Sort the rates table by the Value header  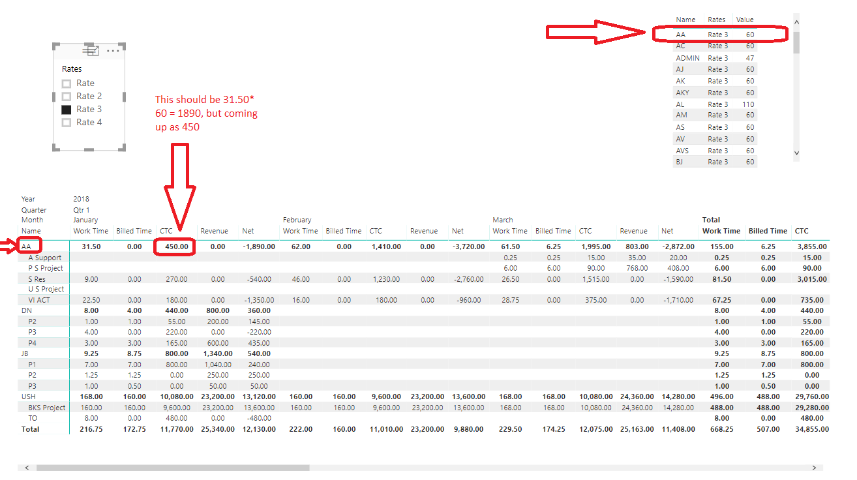coord(745,20)
